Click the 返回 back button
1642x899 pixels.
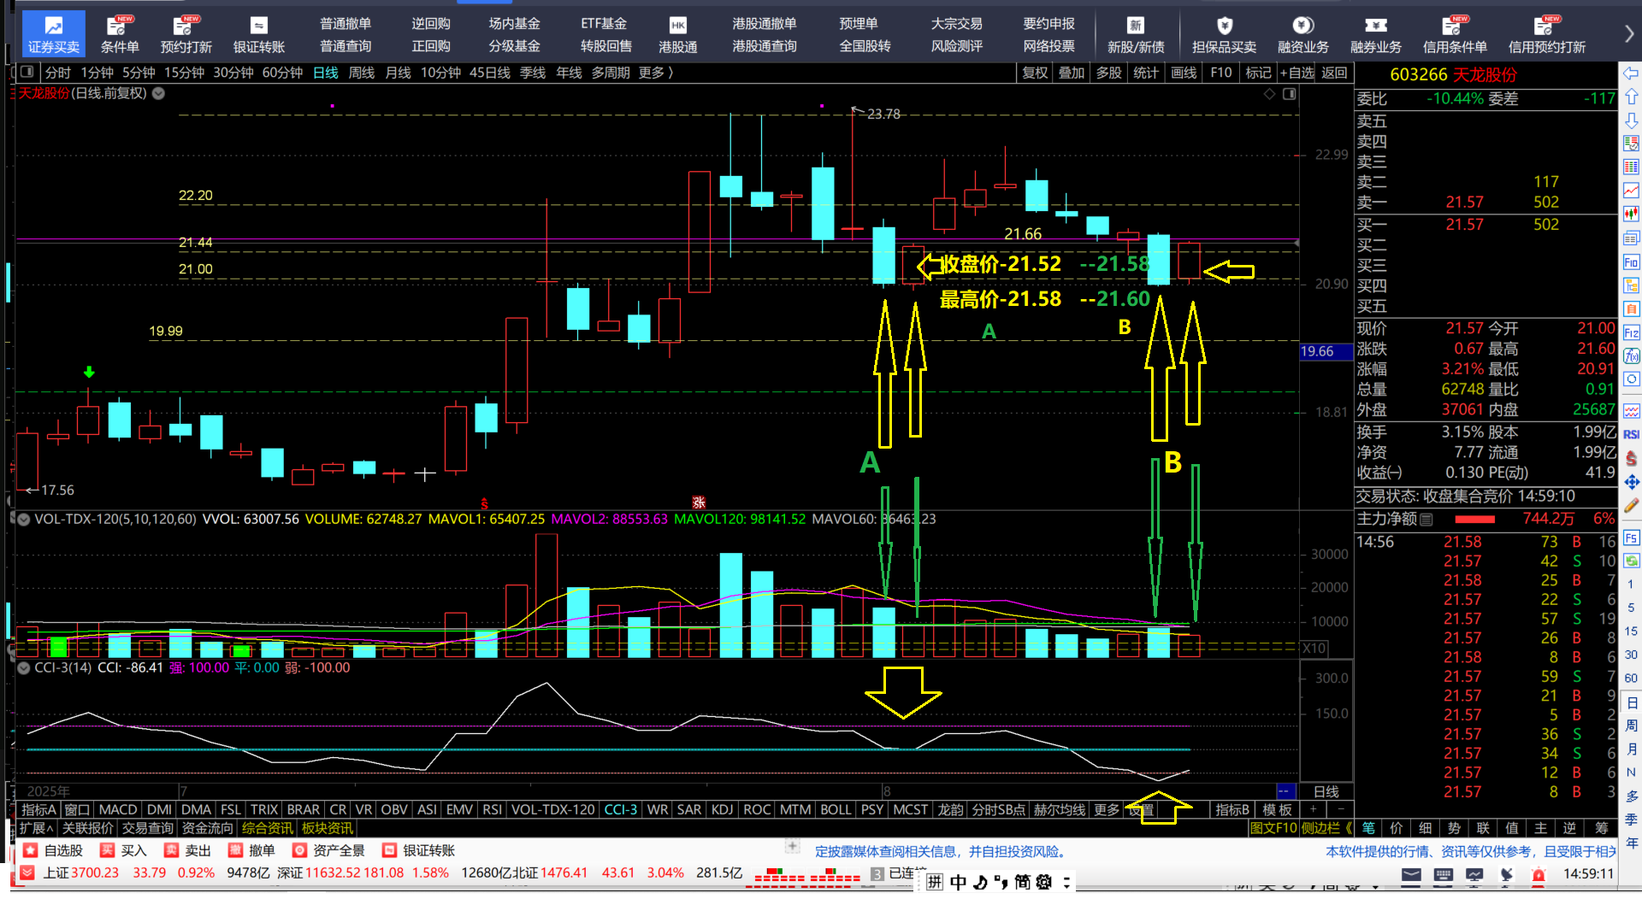pos(1334,73)
